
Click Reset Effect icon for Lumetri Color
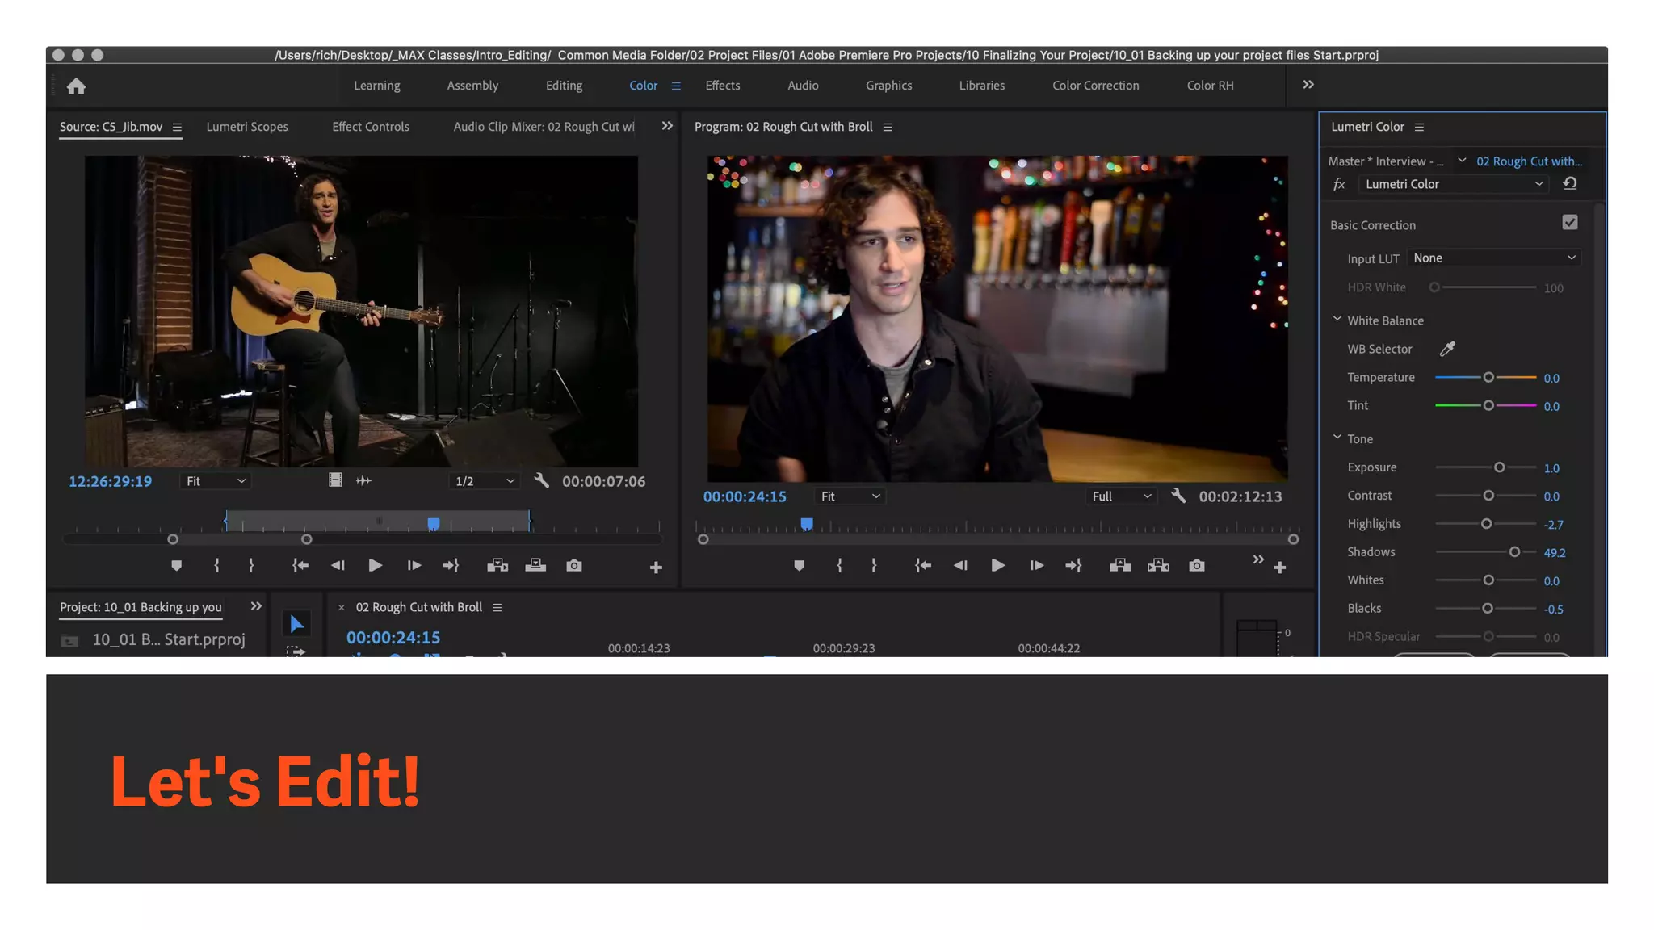click(x=1569, y=184)
